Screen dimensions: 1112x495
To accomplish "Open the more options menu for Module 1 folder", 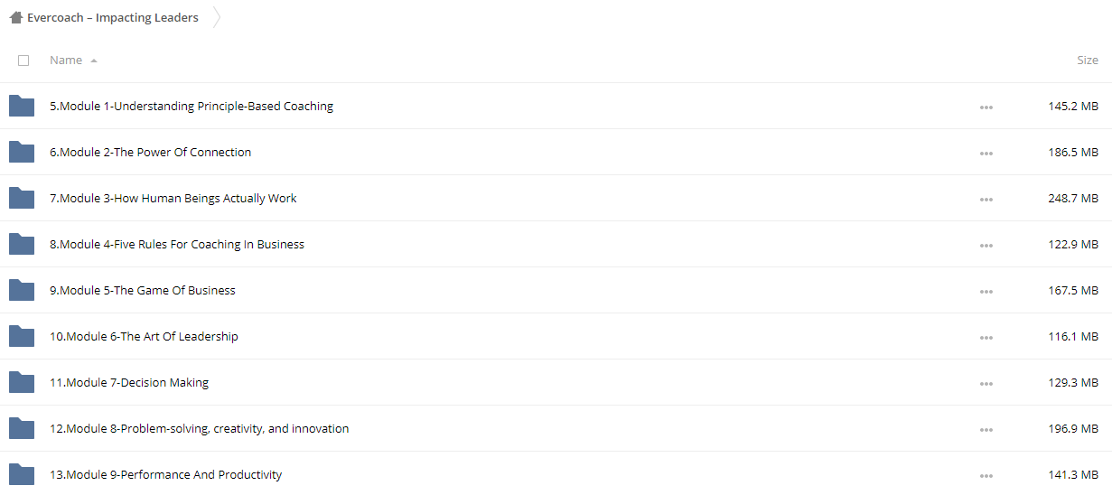I will (986, 107).
